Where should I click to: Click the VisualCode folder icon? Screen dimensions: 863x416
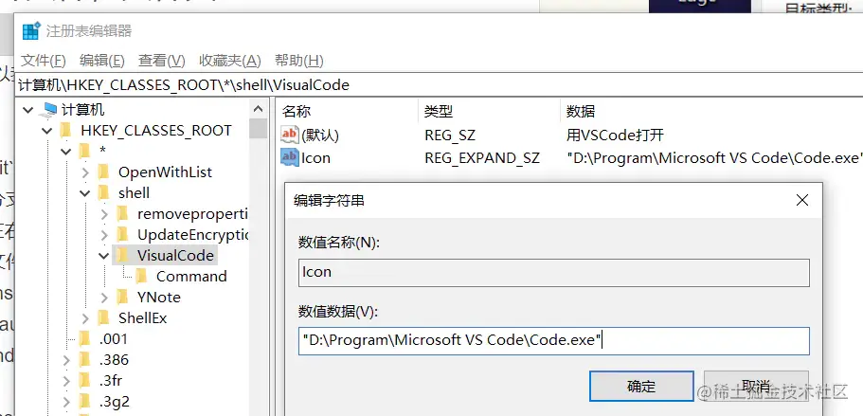point(123,255)
